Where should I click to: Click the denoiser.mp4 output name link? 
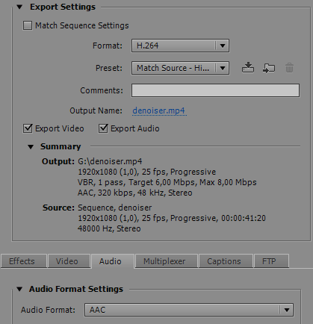(158, 110)
